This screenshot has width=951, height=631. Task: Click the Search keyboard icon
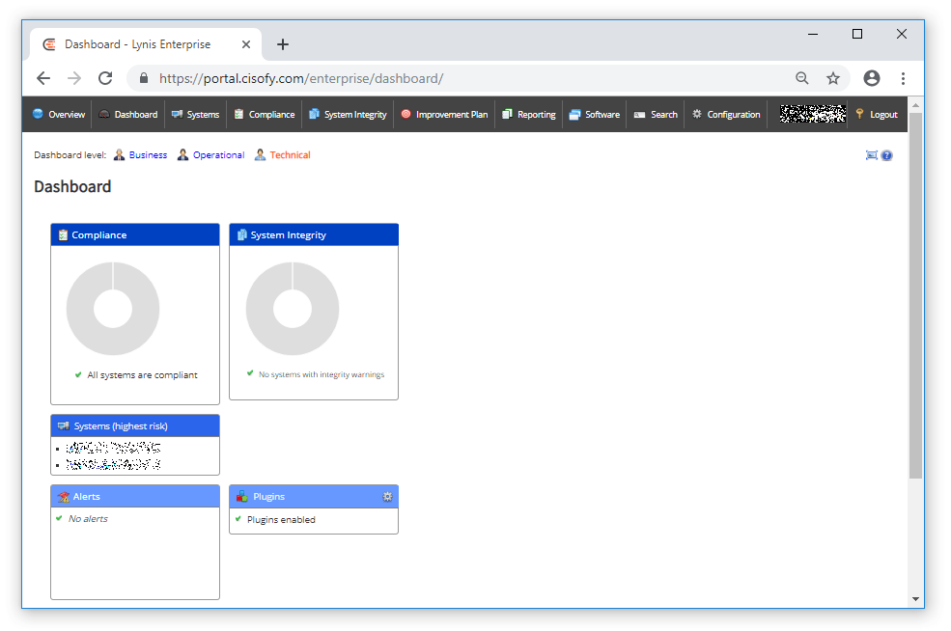click(x=639, y=115)
